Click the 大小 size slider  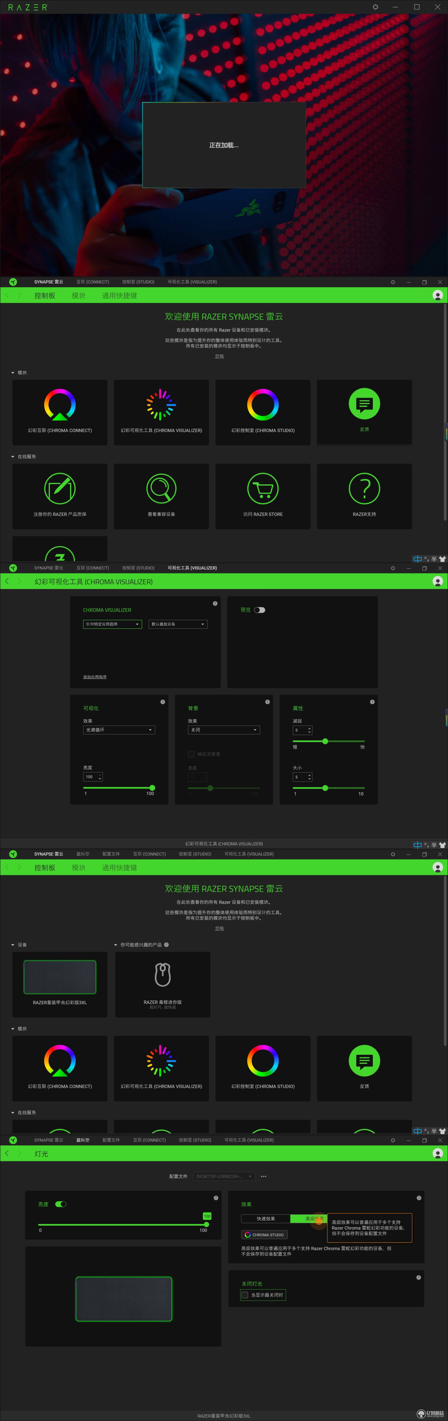click(x=329, y=788)
